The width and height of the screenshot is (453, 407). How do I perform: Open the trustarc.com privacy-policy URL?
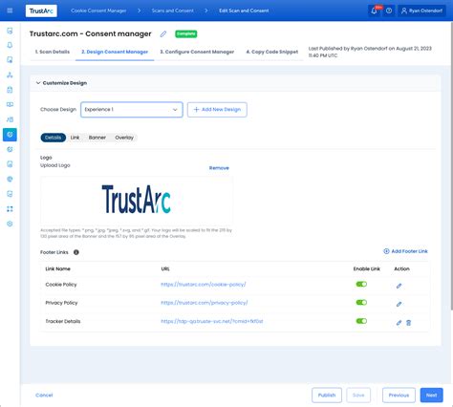(205, 303)
